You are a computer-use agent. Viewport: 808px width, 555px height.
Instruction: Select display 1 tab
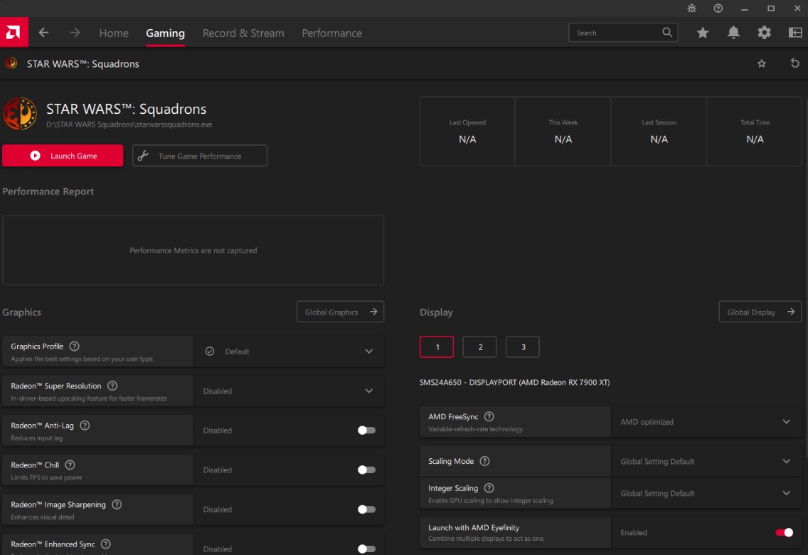tap(437, 347)
